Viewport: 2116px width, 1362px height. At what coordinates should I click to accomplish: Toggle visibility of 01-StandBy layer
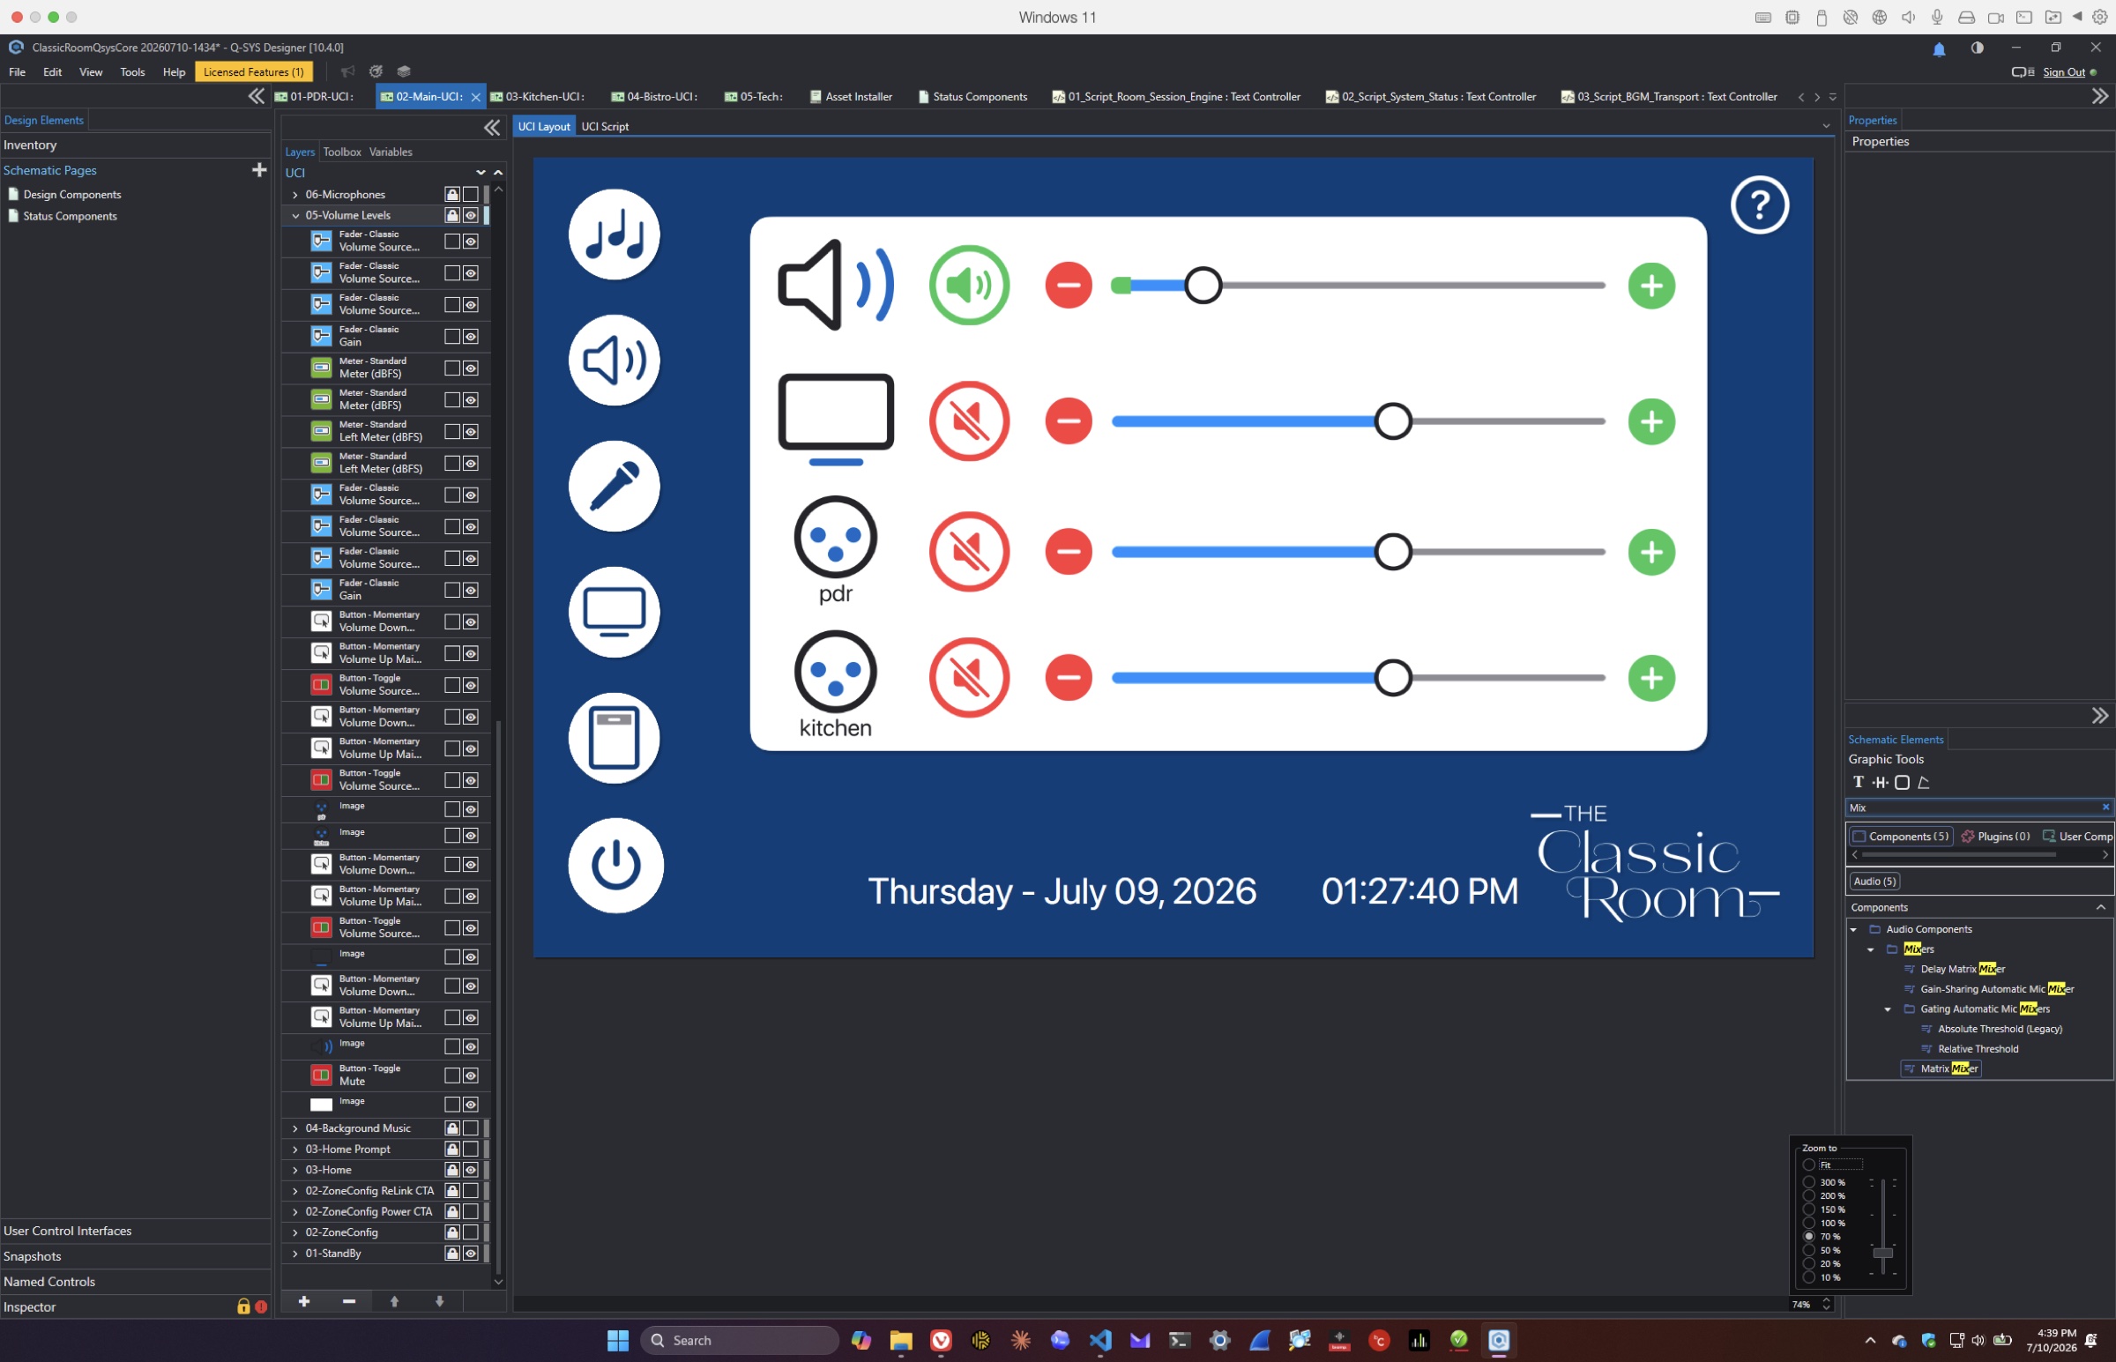point(471,1254)
